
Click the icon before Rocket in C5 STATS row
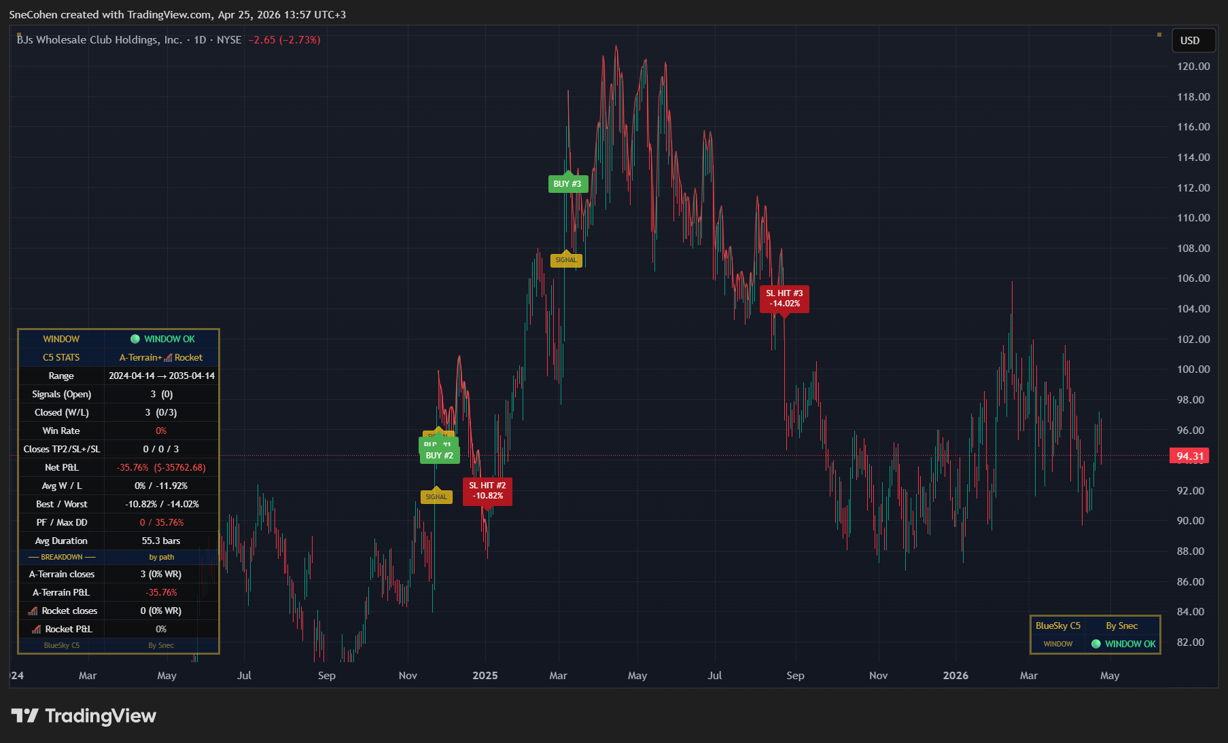tap(168, 358)
